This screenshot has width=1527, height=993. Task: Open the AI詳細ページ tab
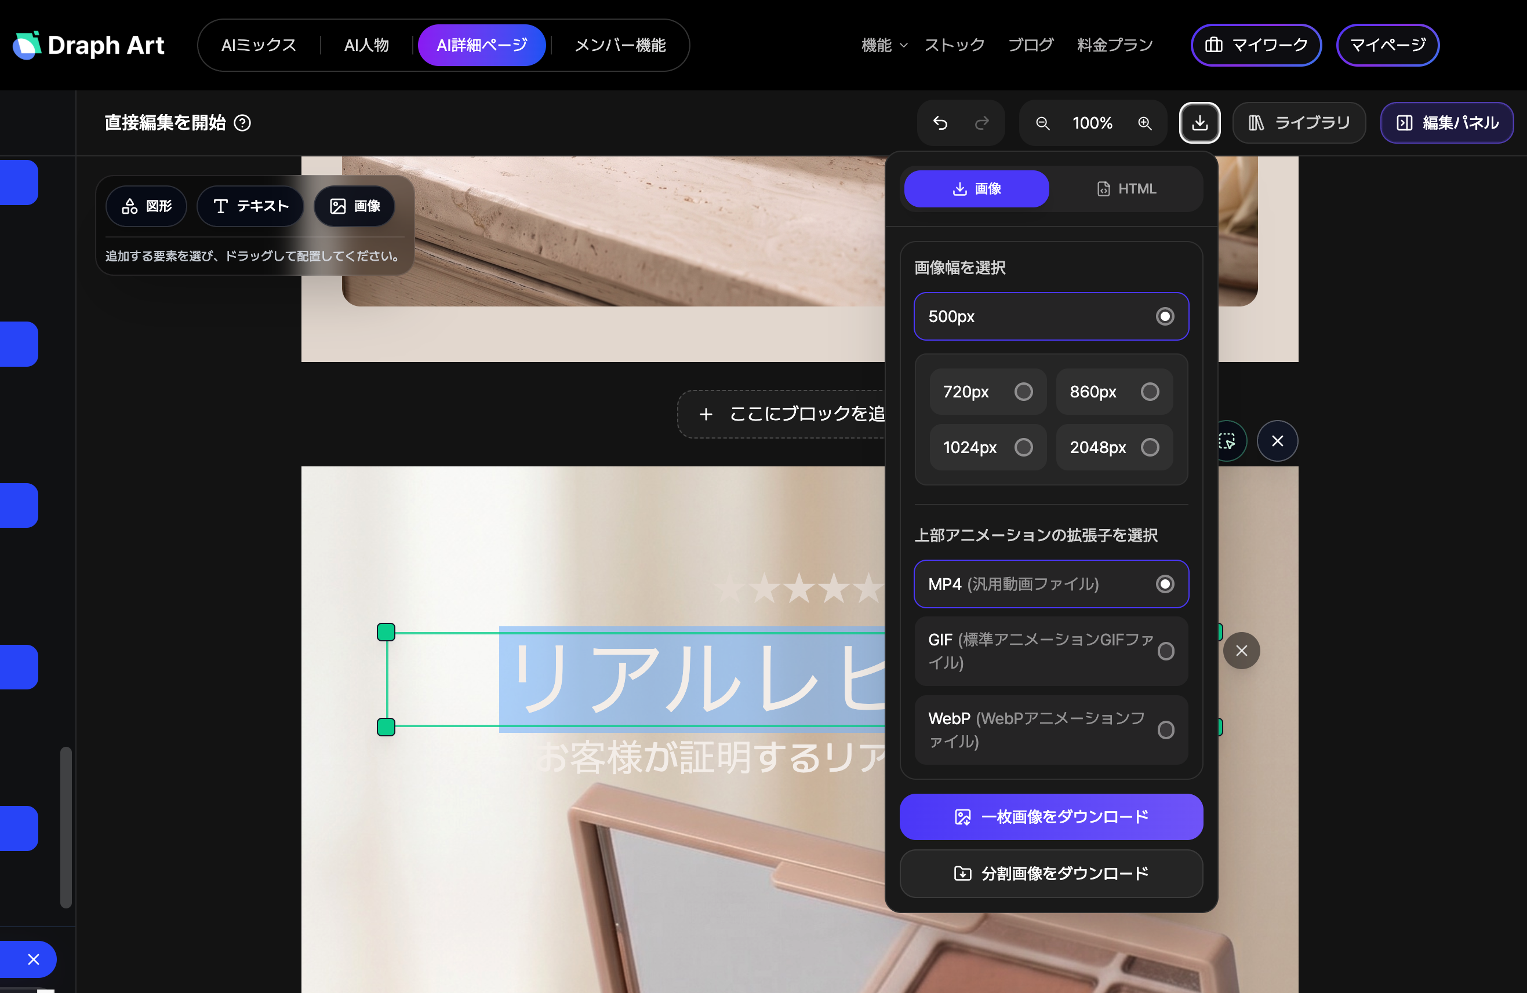point(482,45)
